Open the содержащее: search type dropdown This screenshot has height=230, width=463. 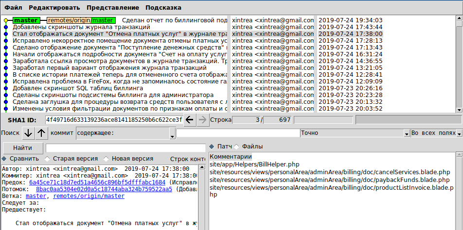click(125, 133)
